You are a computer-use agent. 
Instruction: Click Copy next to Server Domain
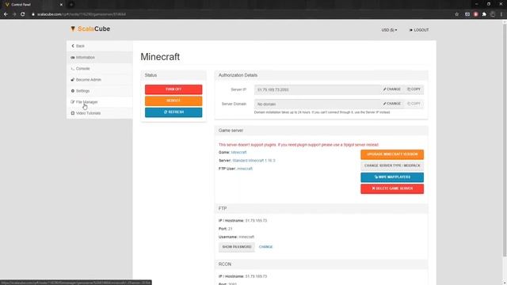[414, 104]
